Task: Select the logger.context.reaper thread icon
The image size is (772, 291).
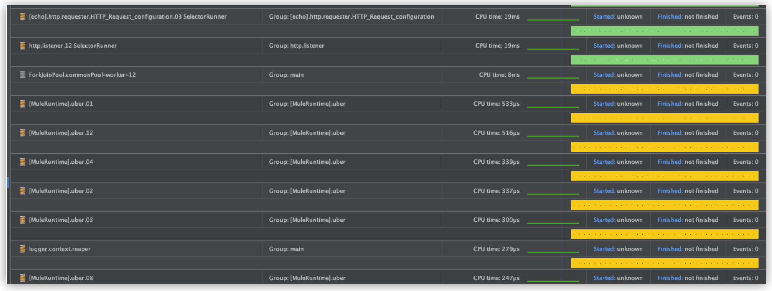Action: coord(23,249)
